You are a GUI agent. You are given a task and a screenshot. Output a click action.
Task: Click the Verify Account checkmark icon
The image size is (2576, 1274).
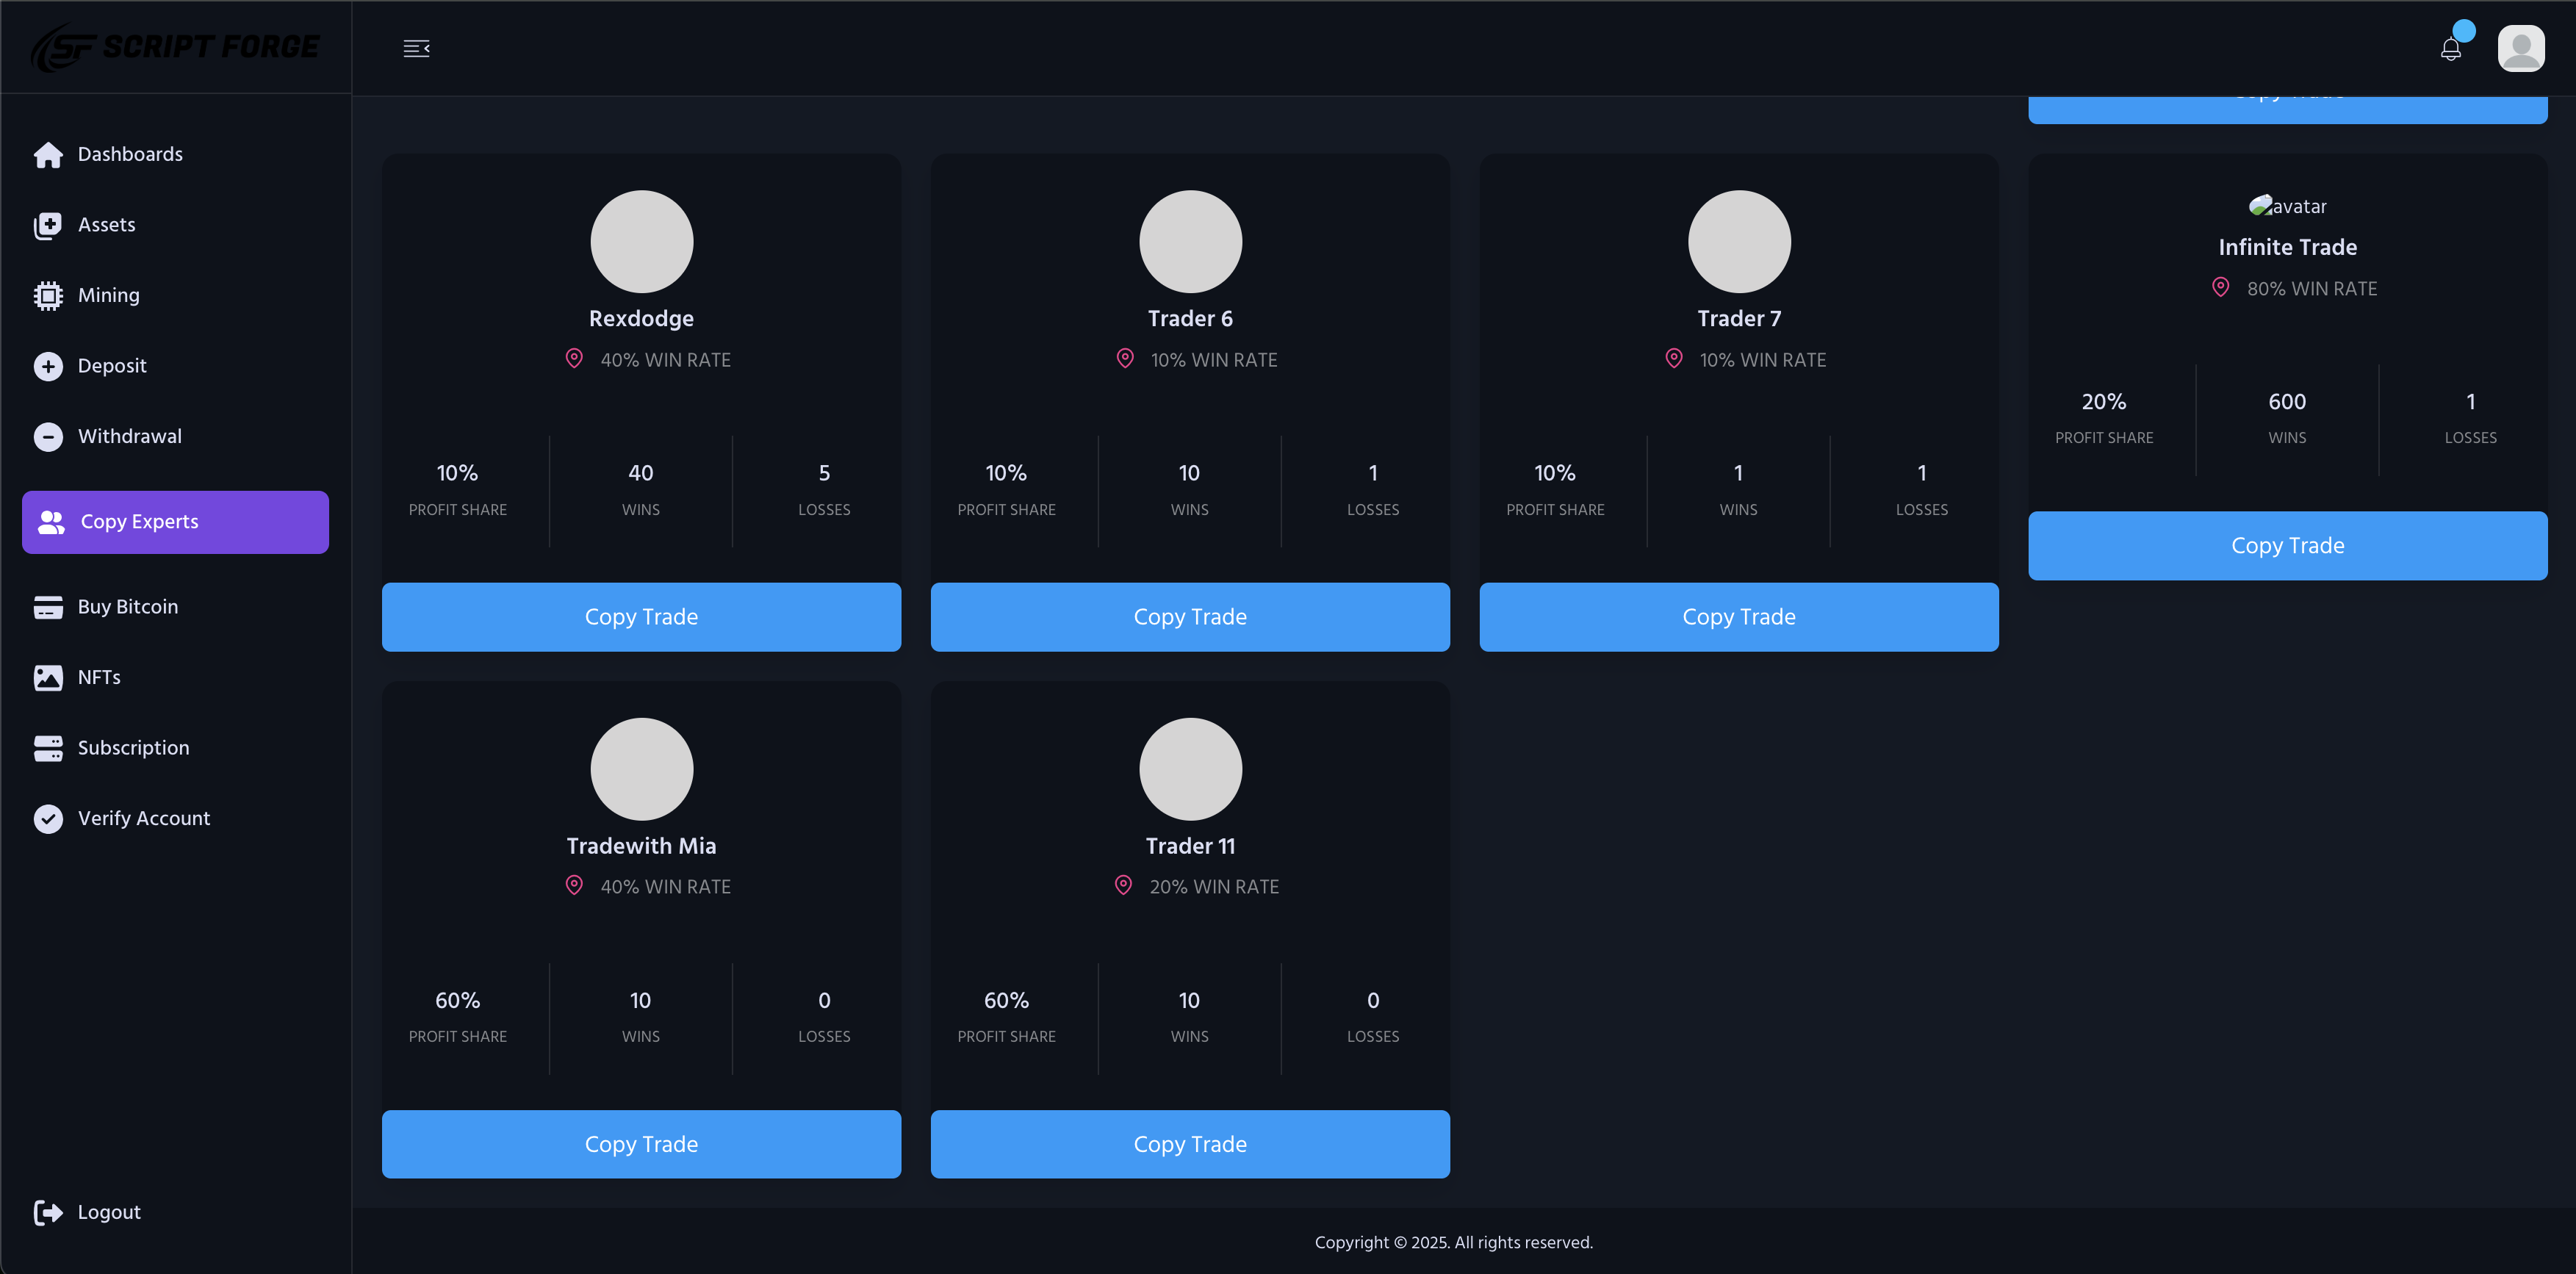(x=47, y=819)
